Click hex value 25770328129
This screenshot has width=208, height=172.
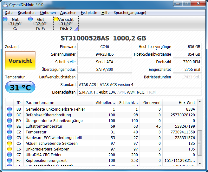(x=183, y=115)
